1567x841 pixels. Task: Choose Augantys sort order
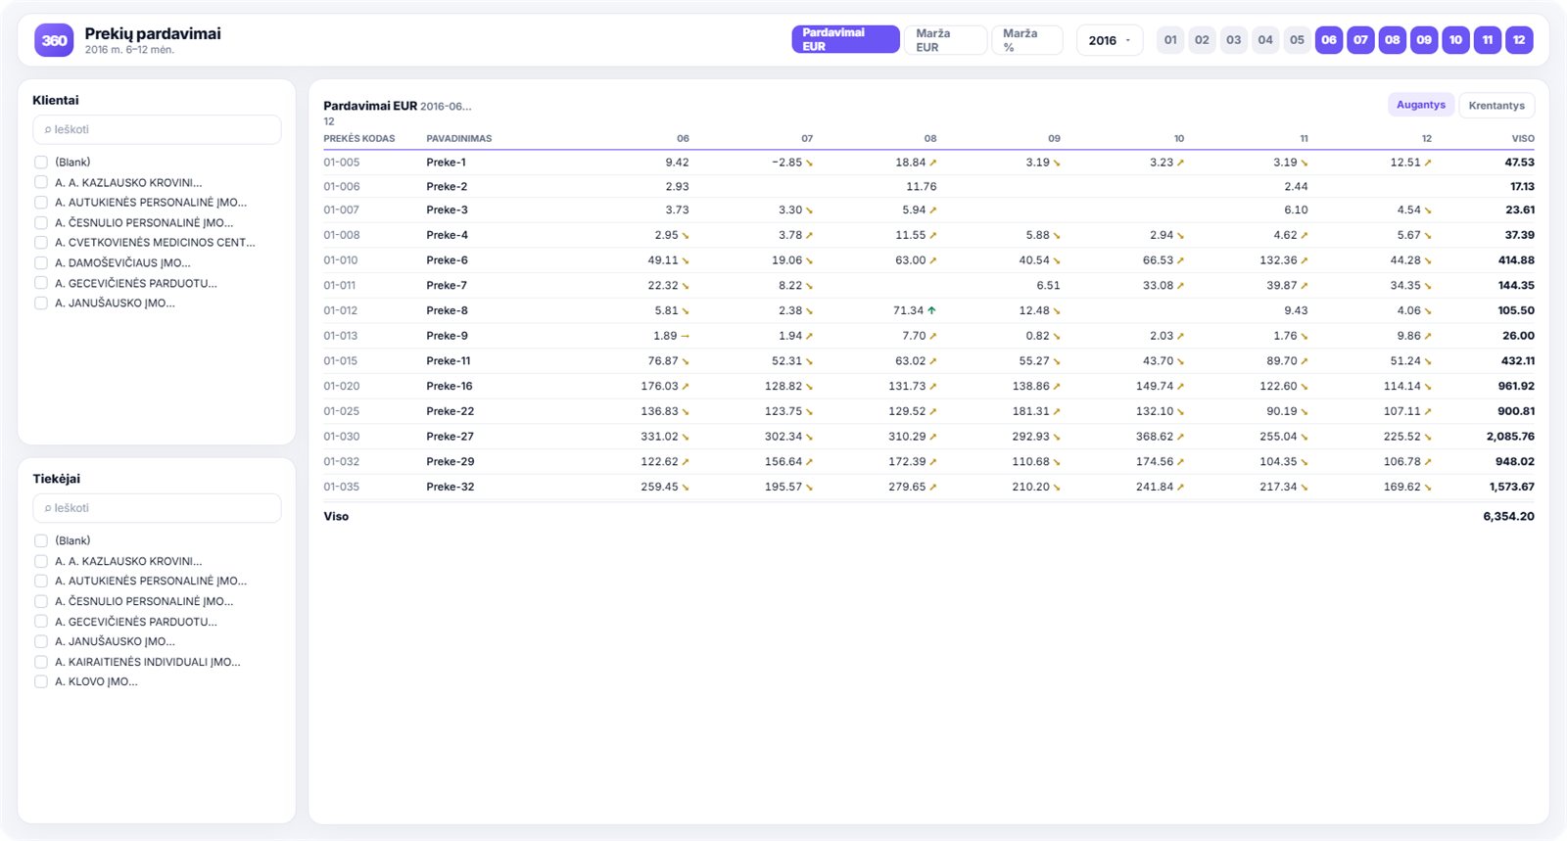[1420, 105]
